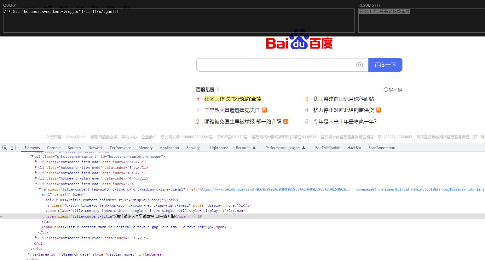Viewport: 485px width, 260px height.
Task: Select the closing </ul> tag row
Action: (x=39, y=243)
